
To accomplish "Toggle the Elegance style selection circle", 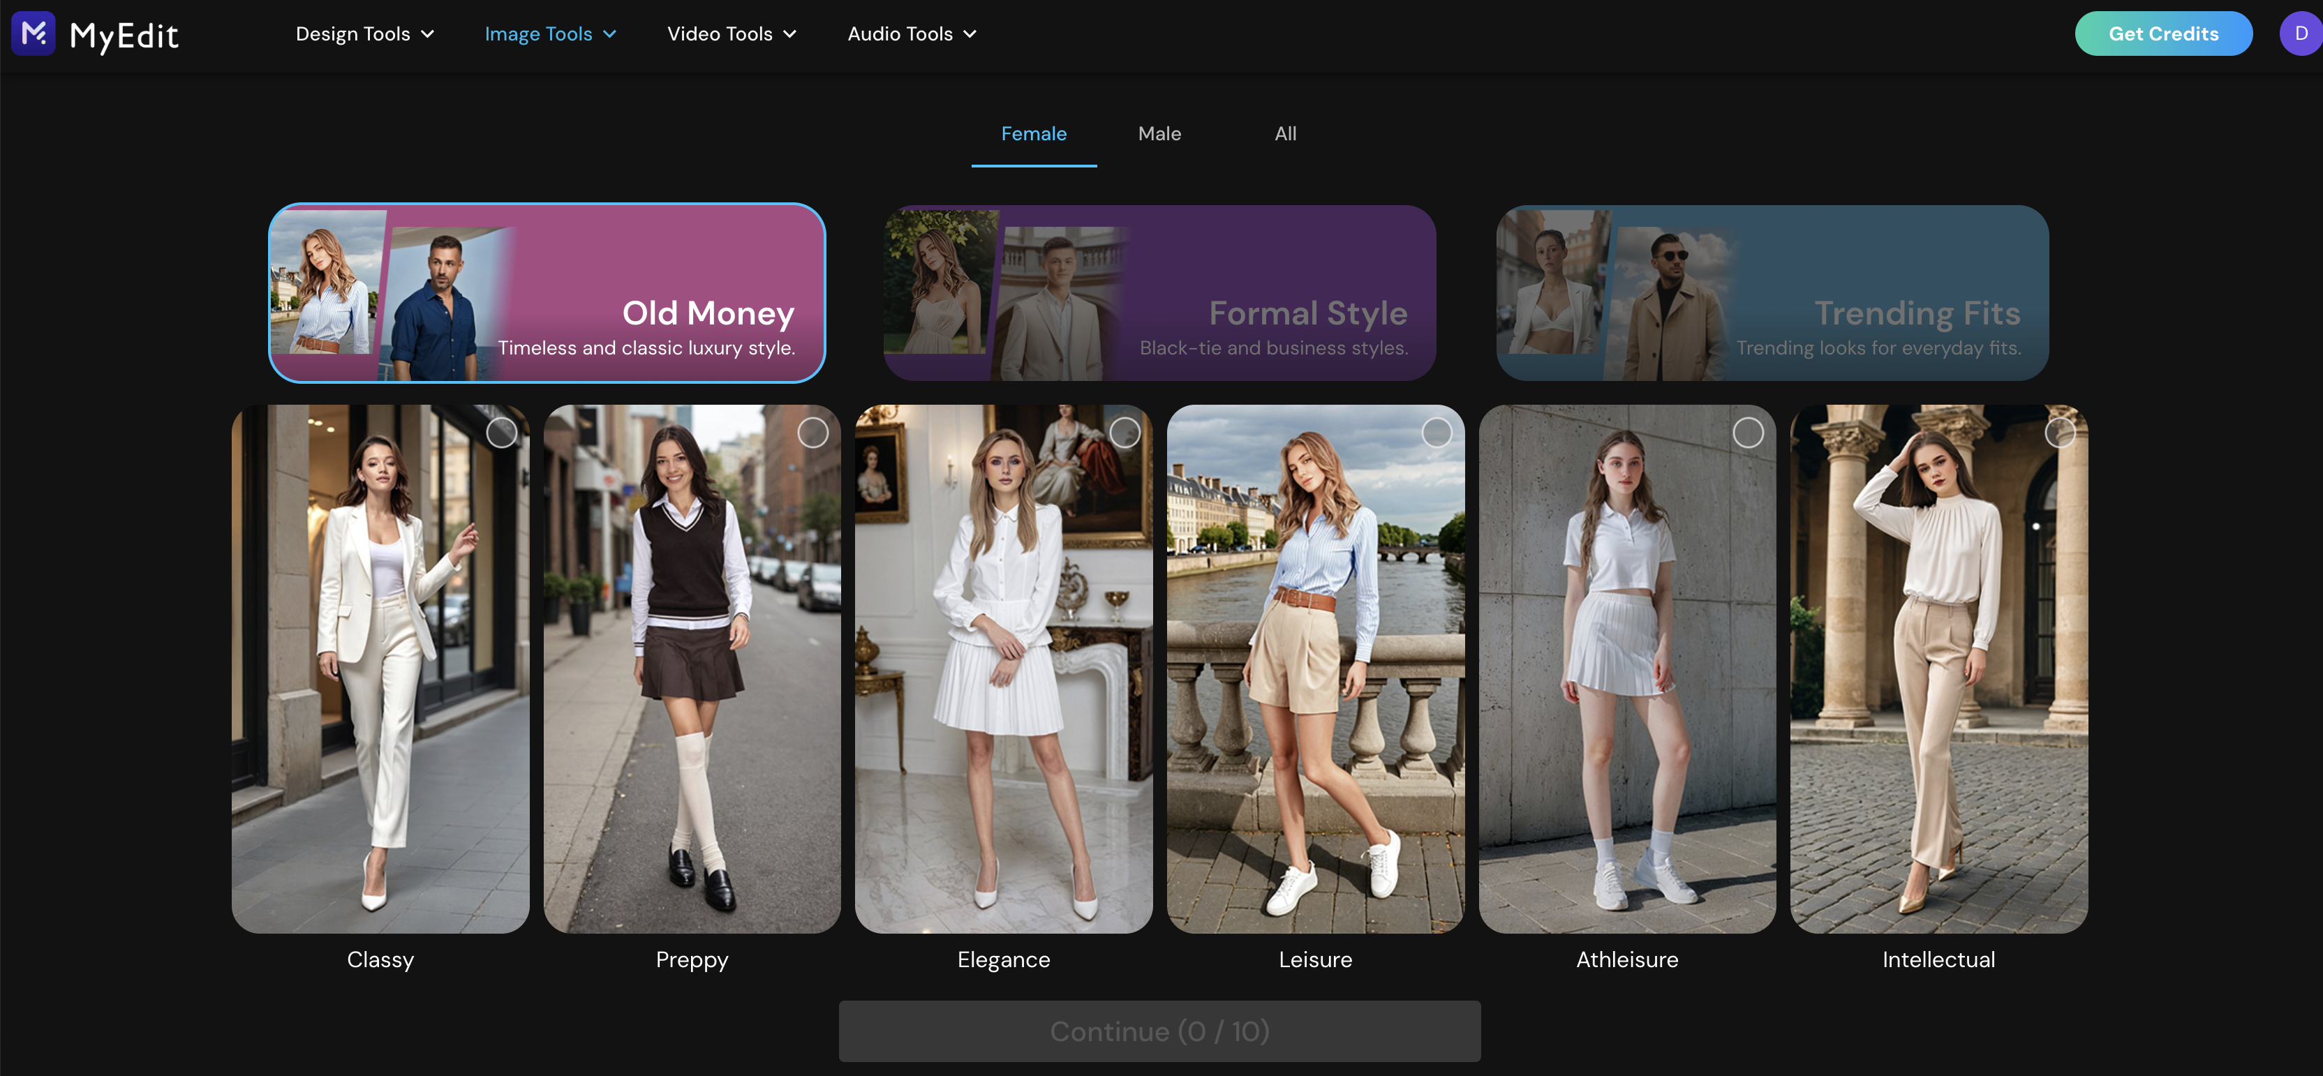I will point(1125,433).
